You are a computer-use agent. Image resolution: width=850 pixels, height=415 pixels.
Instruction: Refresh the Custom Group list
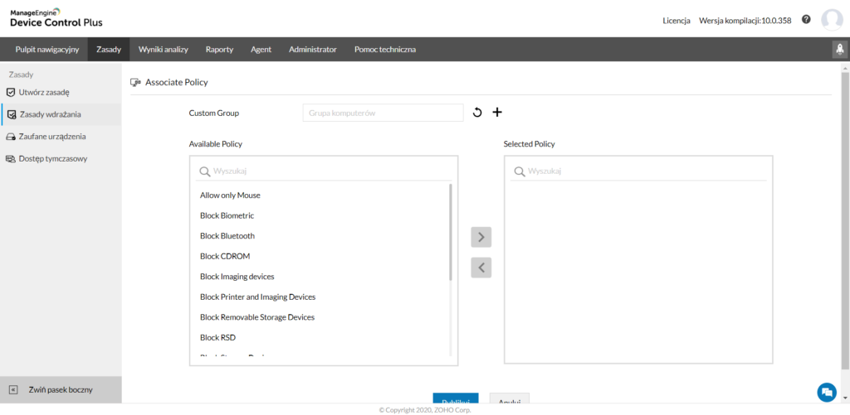(477, 113)
